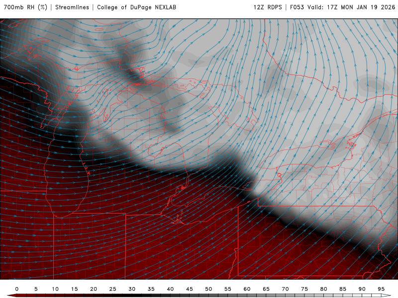
Task: Click the 'F053' forecast hour text
Action: click(x=297, y=7)
